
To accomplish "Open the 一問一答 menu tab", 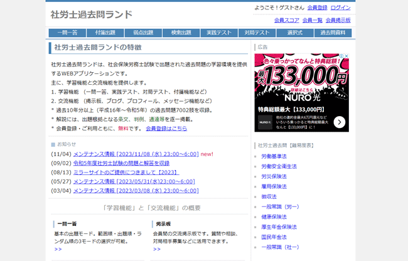I will [x=67, y=33].
